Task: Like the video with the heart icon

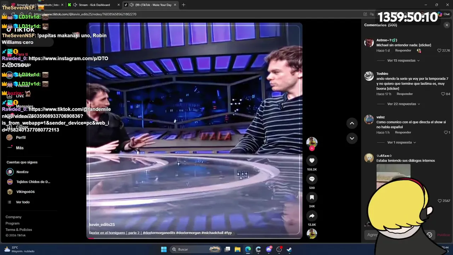Action: pyautogui.click(x=312, y=160)
